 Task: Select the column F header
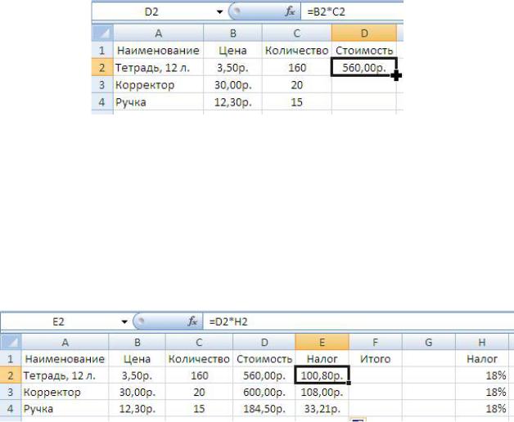(376, 343)
